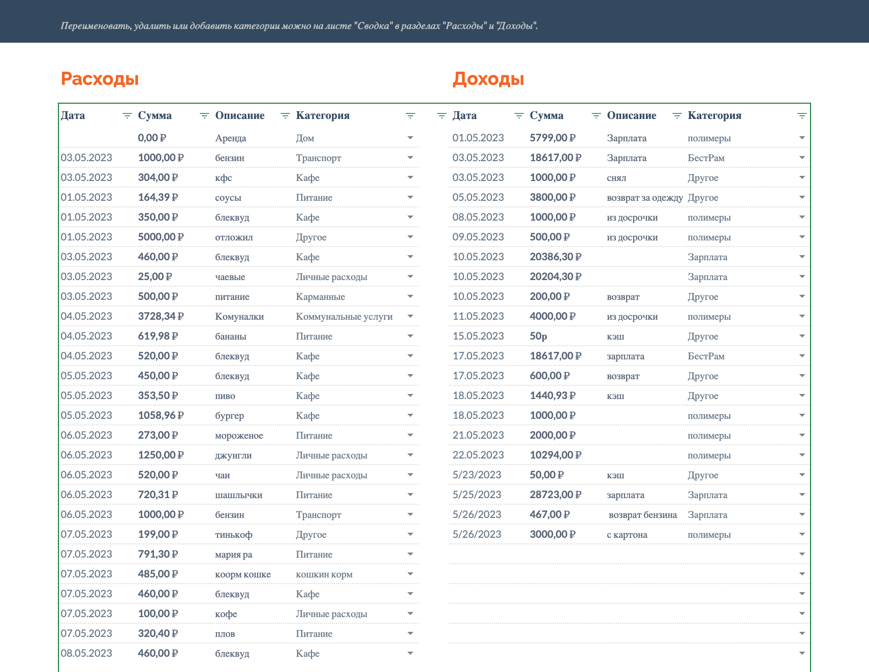The image size is (869, 672).
Task: Expand category dropdown for Аренда row
Action: [410, 138]
